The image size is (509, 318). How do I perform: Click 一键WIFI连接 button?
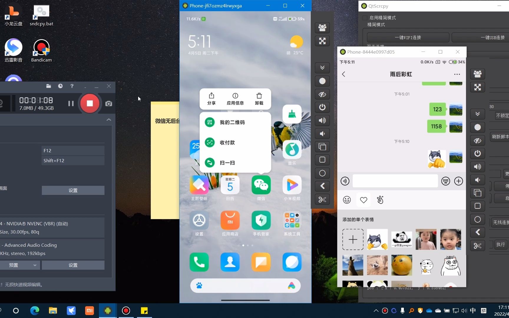coord(408,37)
